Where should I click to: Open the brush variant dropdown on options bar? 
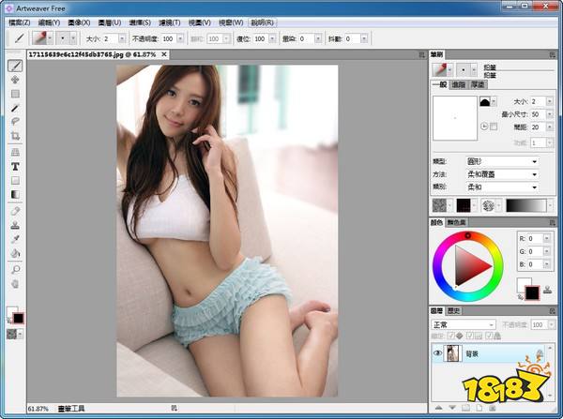73,38
